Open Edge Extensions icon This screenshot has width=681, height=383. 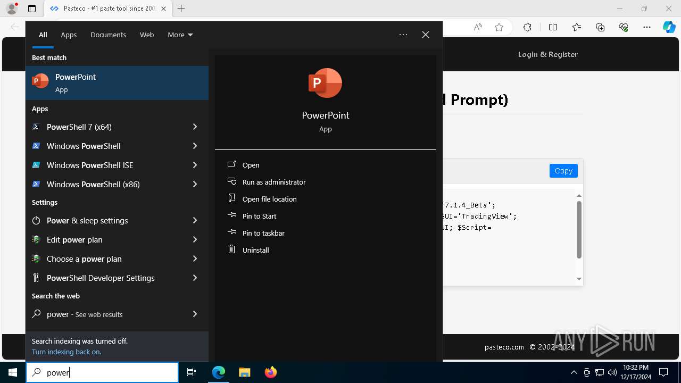[527, 27]
